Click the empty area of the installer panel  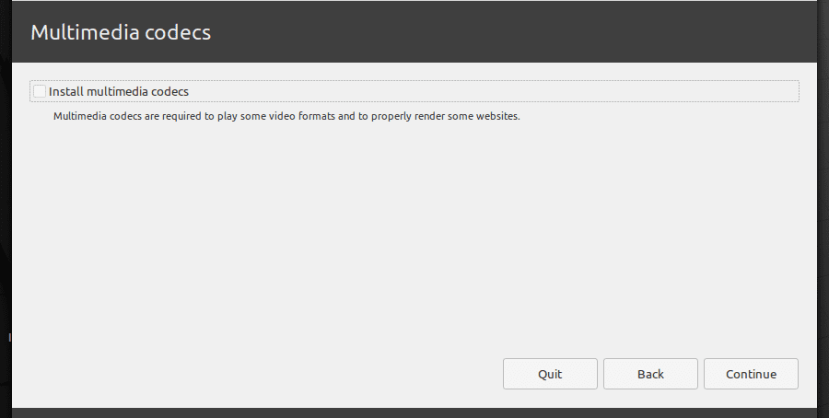click(414, 239)
